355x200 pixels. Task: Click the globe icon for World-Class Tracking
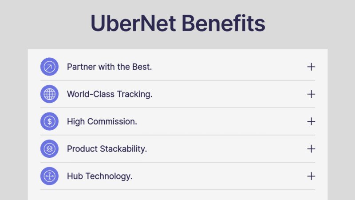(49, 94)
